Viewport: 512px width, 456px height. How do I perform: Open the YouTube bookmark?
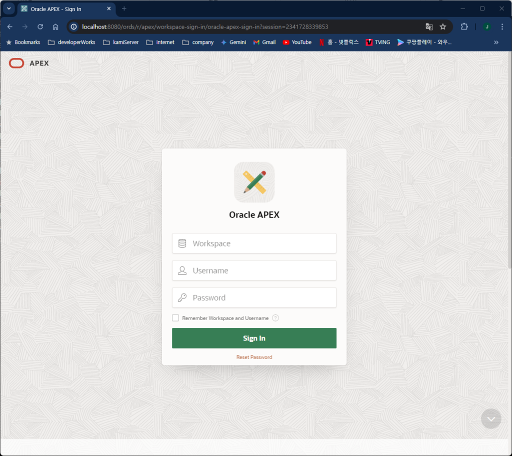point(297,42)
